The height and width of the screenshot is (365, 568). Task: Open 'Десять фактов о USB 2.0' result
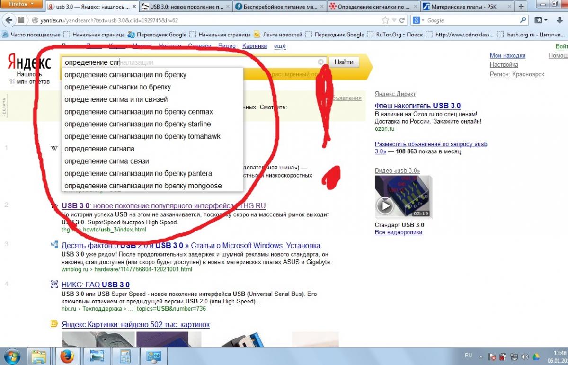click(191, 245)
